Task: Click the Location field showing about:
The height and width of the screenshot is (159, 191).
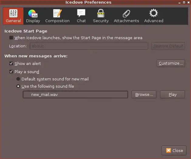Action: [x=89, y=46]
